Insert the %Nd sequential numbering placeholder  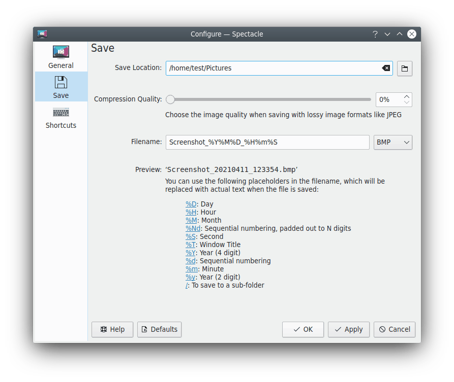(193, 228)
